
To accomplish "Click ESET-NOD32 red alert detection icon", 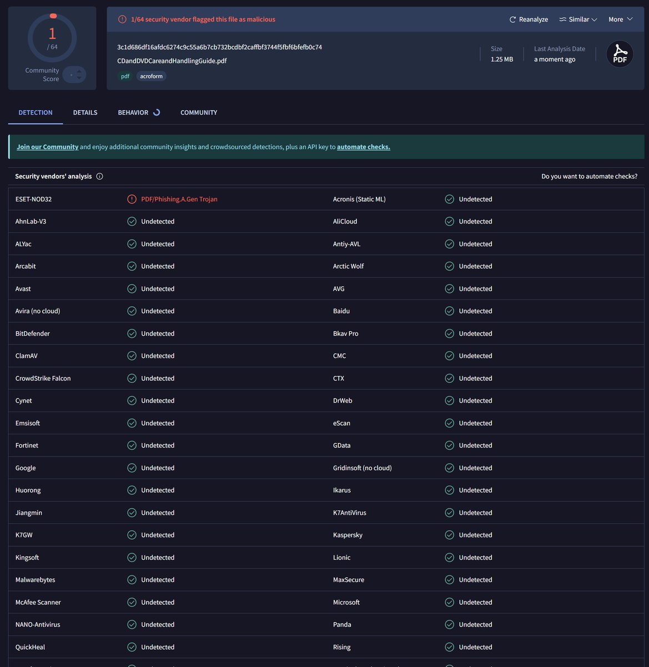I will click(x=132, y=199).
